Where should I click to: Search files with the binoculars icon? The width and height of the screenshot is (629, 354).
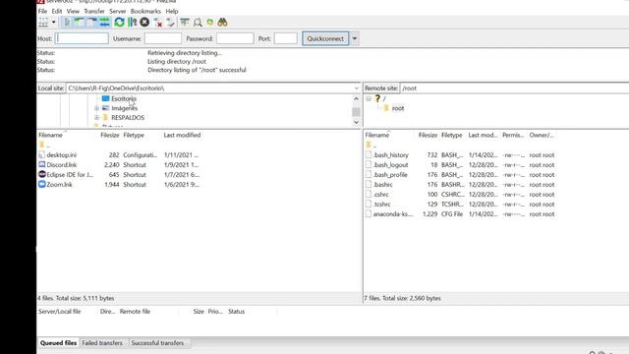coord(223,23)
